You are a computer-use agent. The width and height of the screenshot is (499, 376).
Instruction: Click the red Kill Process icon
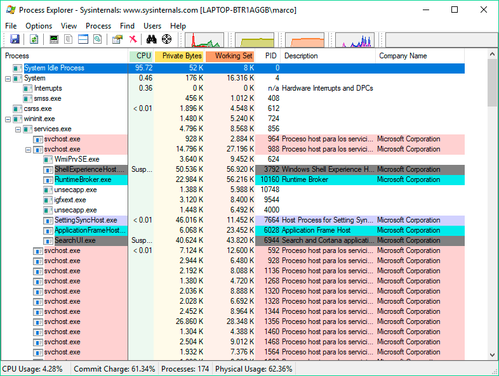133,39
